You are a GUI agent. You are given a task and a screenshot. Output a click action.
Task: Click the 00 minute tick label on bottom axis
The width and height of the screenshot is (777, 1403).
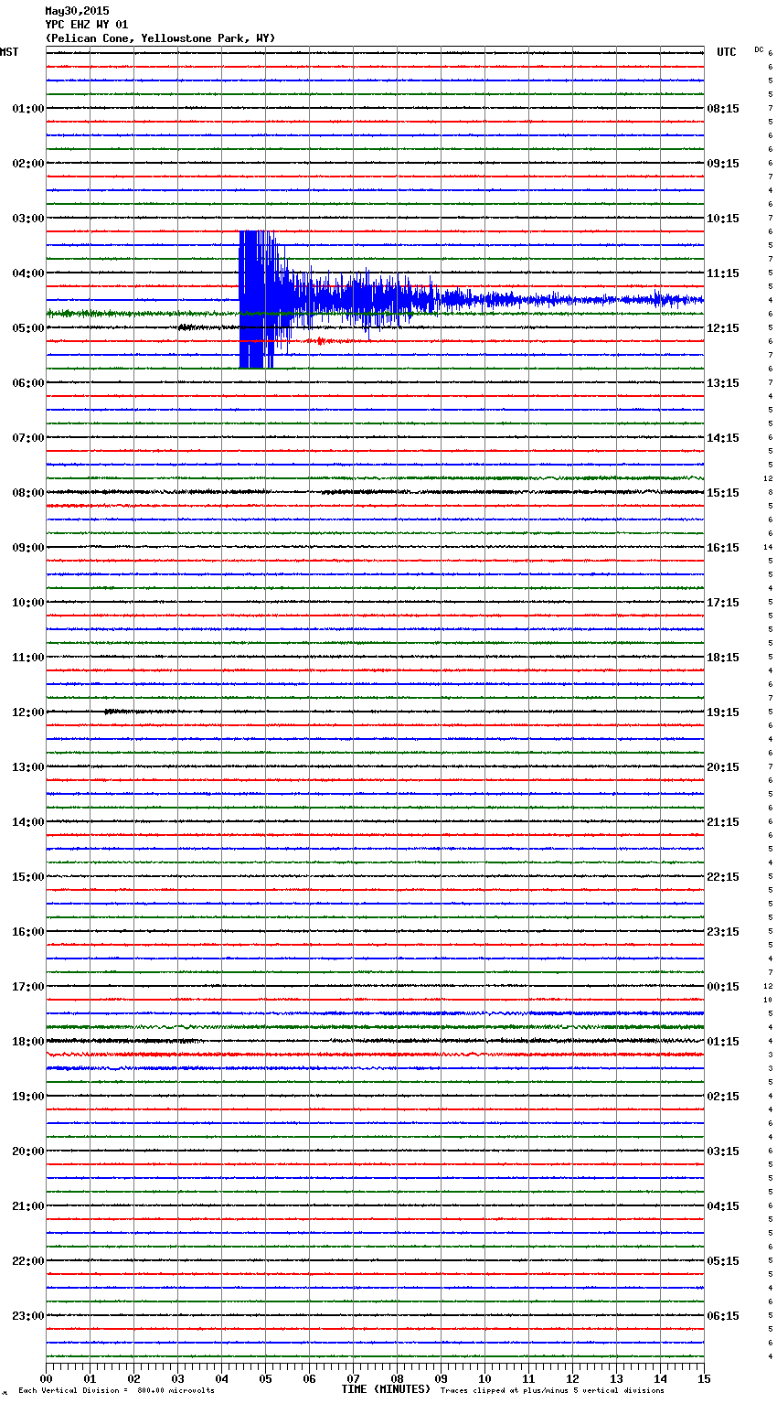click(46, 1378)
